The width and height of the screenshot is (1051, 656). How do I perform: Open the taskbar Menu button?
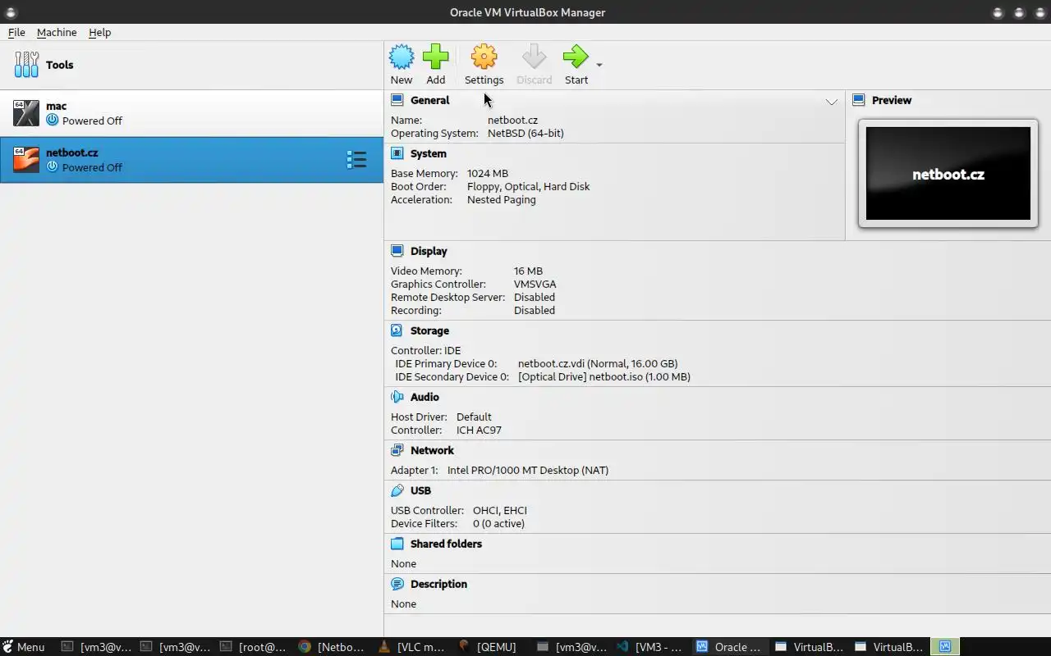pos(24,646)
